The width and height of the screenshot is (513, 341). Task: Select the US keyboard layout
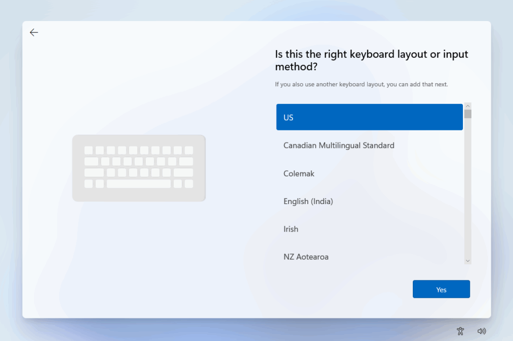click(x=369, y=117)
